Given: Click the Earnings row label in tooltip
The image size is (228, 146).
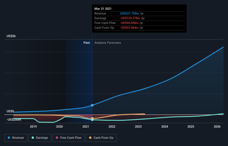Looking at the screenshot, I should [100, 18].
